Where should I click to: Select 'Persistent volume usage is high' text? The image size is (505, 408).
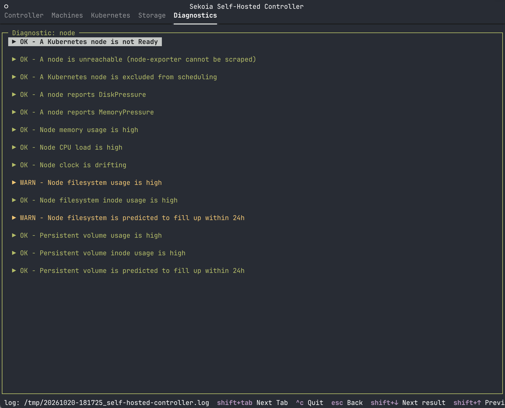[101, 236]
